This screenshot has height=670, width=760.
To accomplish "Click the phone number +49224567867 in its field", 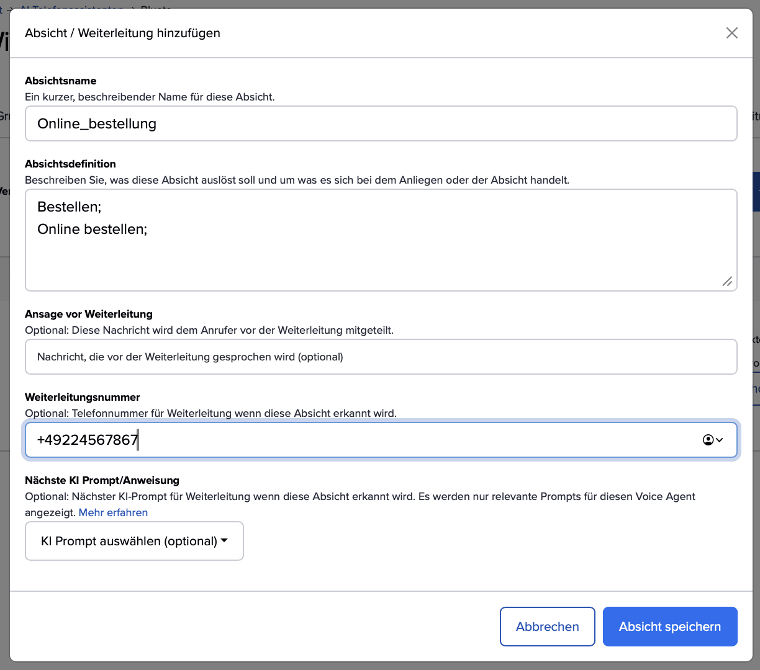I will pos(88,440).
